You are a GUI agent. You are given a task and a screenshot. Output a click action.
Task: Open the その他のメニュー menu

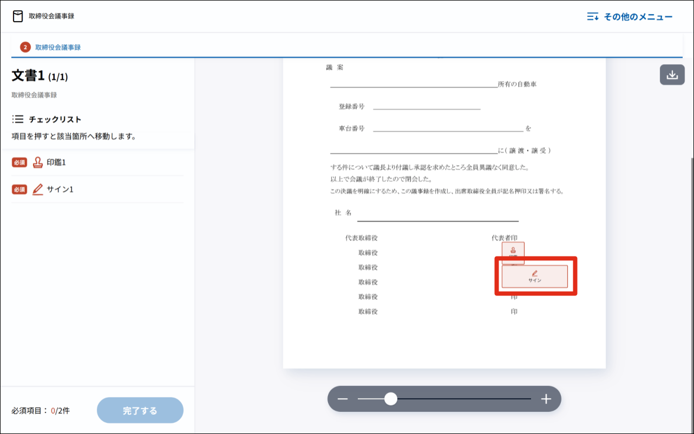(x=630, y=17)
